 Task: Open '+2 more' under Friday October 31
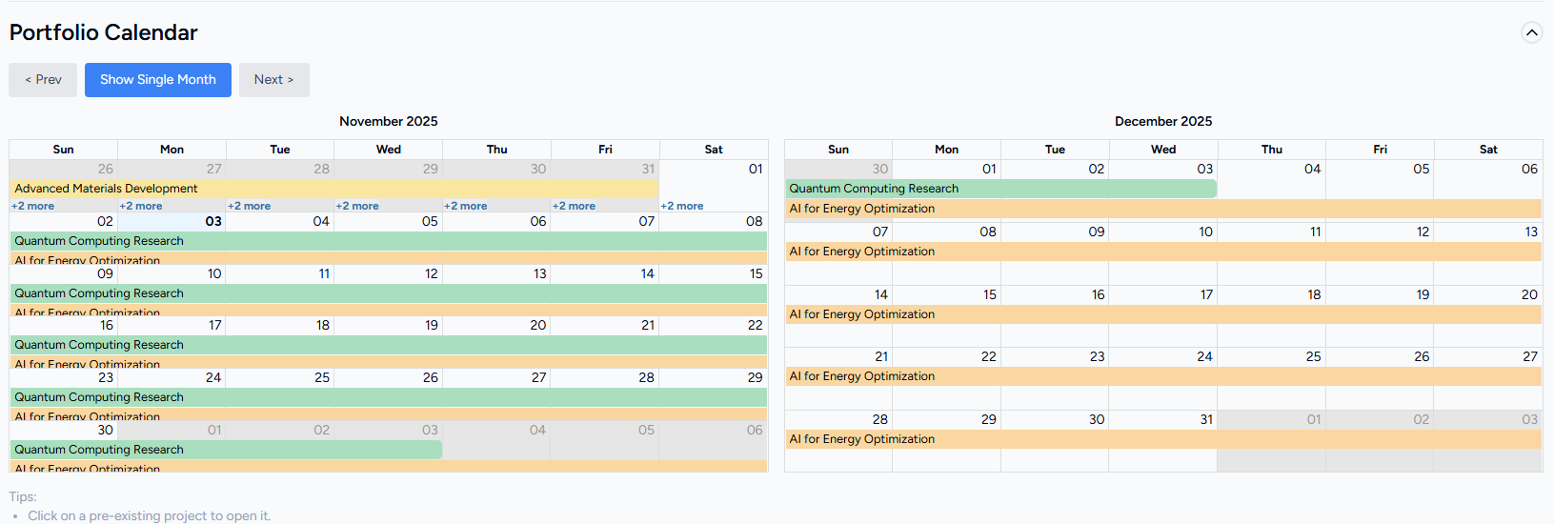click(x=574, y=206)
